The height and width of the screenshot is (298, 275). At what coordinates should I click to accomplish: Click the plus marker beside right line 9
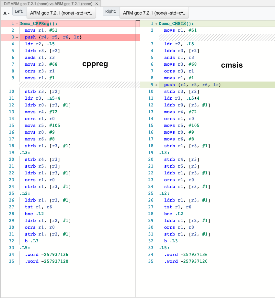[x=156, y=85]
